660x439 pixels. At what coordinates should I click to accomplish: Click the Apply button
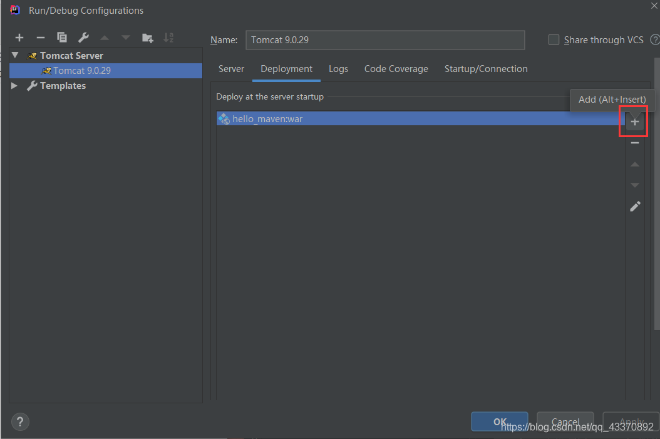click(631, 421)
